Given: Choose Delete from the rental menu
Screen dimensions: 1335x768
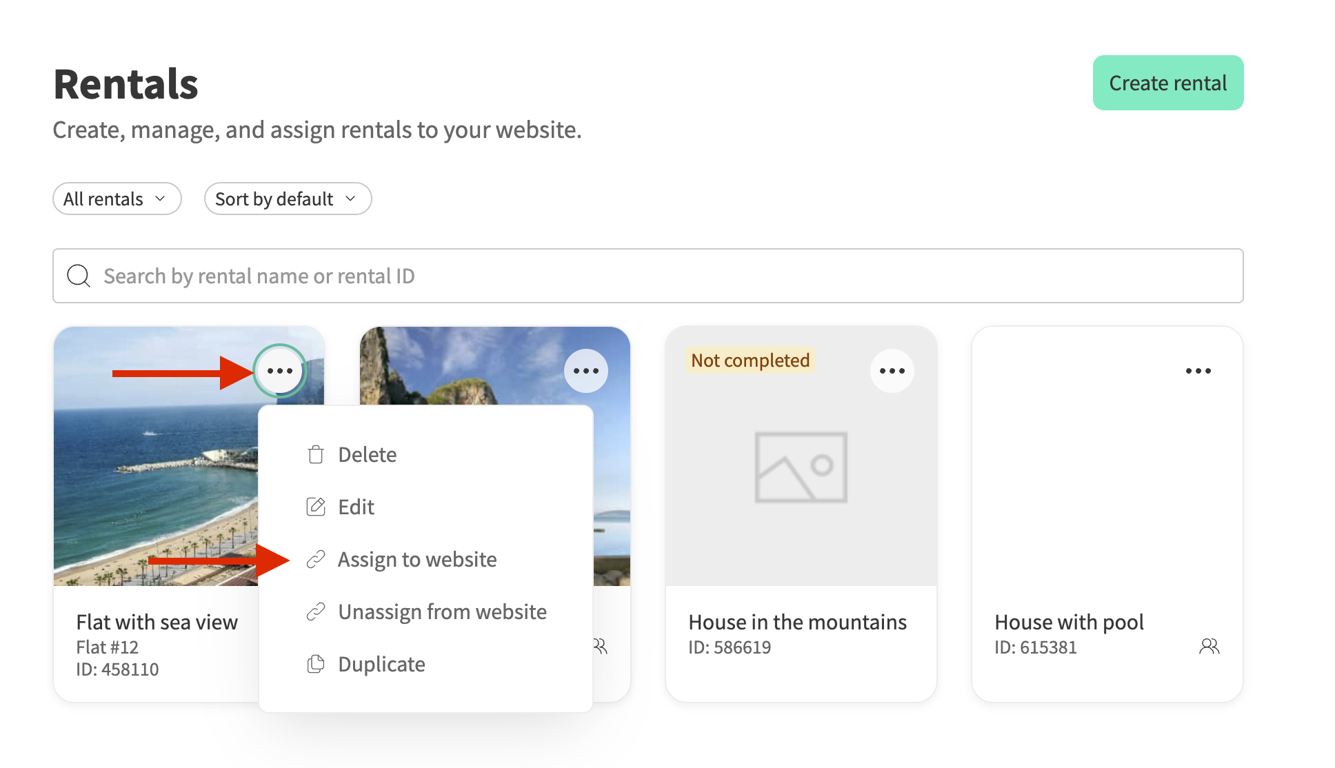Looking at the screenshot, I should tap(367, 454).
